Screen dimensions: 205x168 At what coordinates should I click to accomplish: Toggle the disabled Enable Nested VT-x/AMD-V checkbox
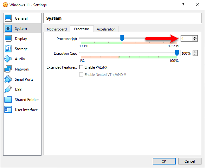coord(81,75)
